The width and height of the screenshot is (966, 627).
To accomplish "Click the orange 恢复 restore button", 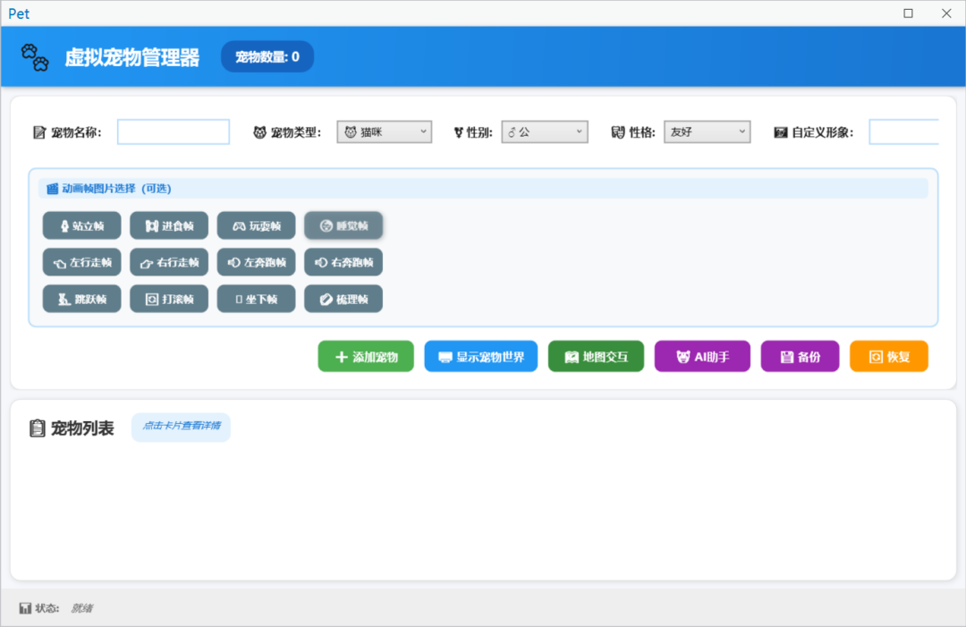I will click(888, 357).
